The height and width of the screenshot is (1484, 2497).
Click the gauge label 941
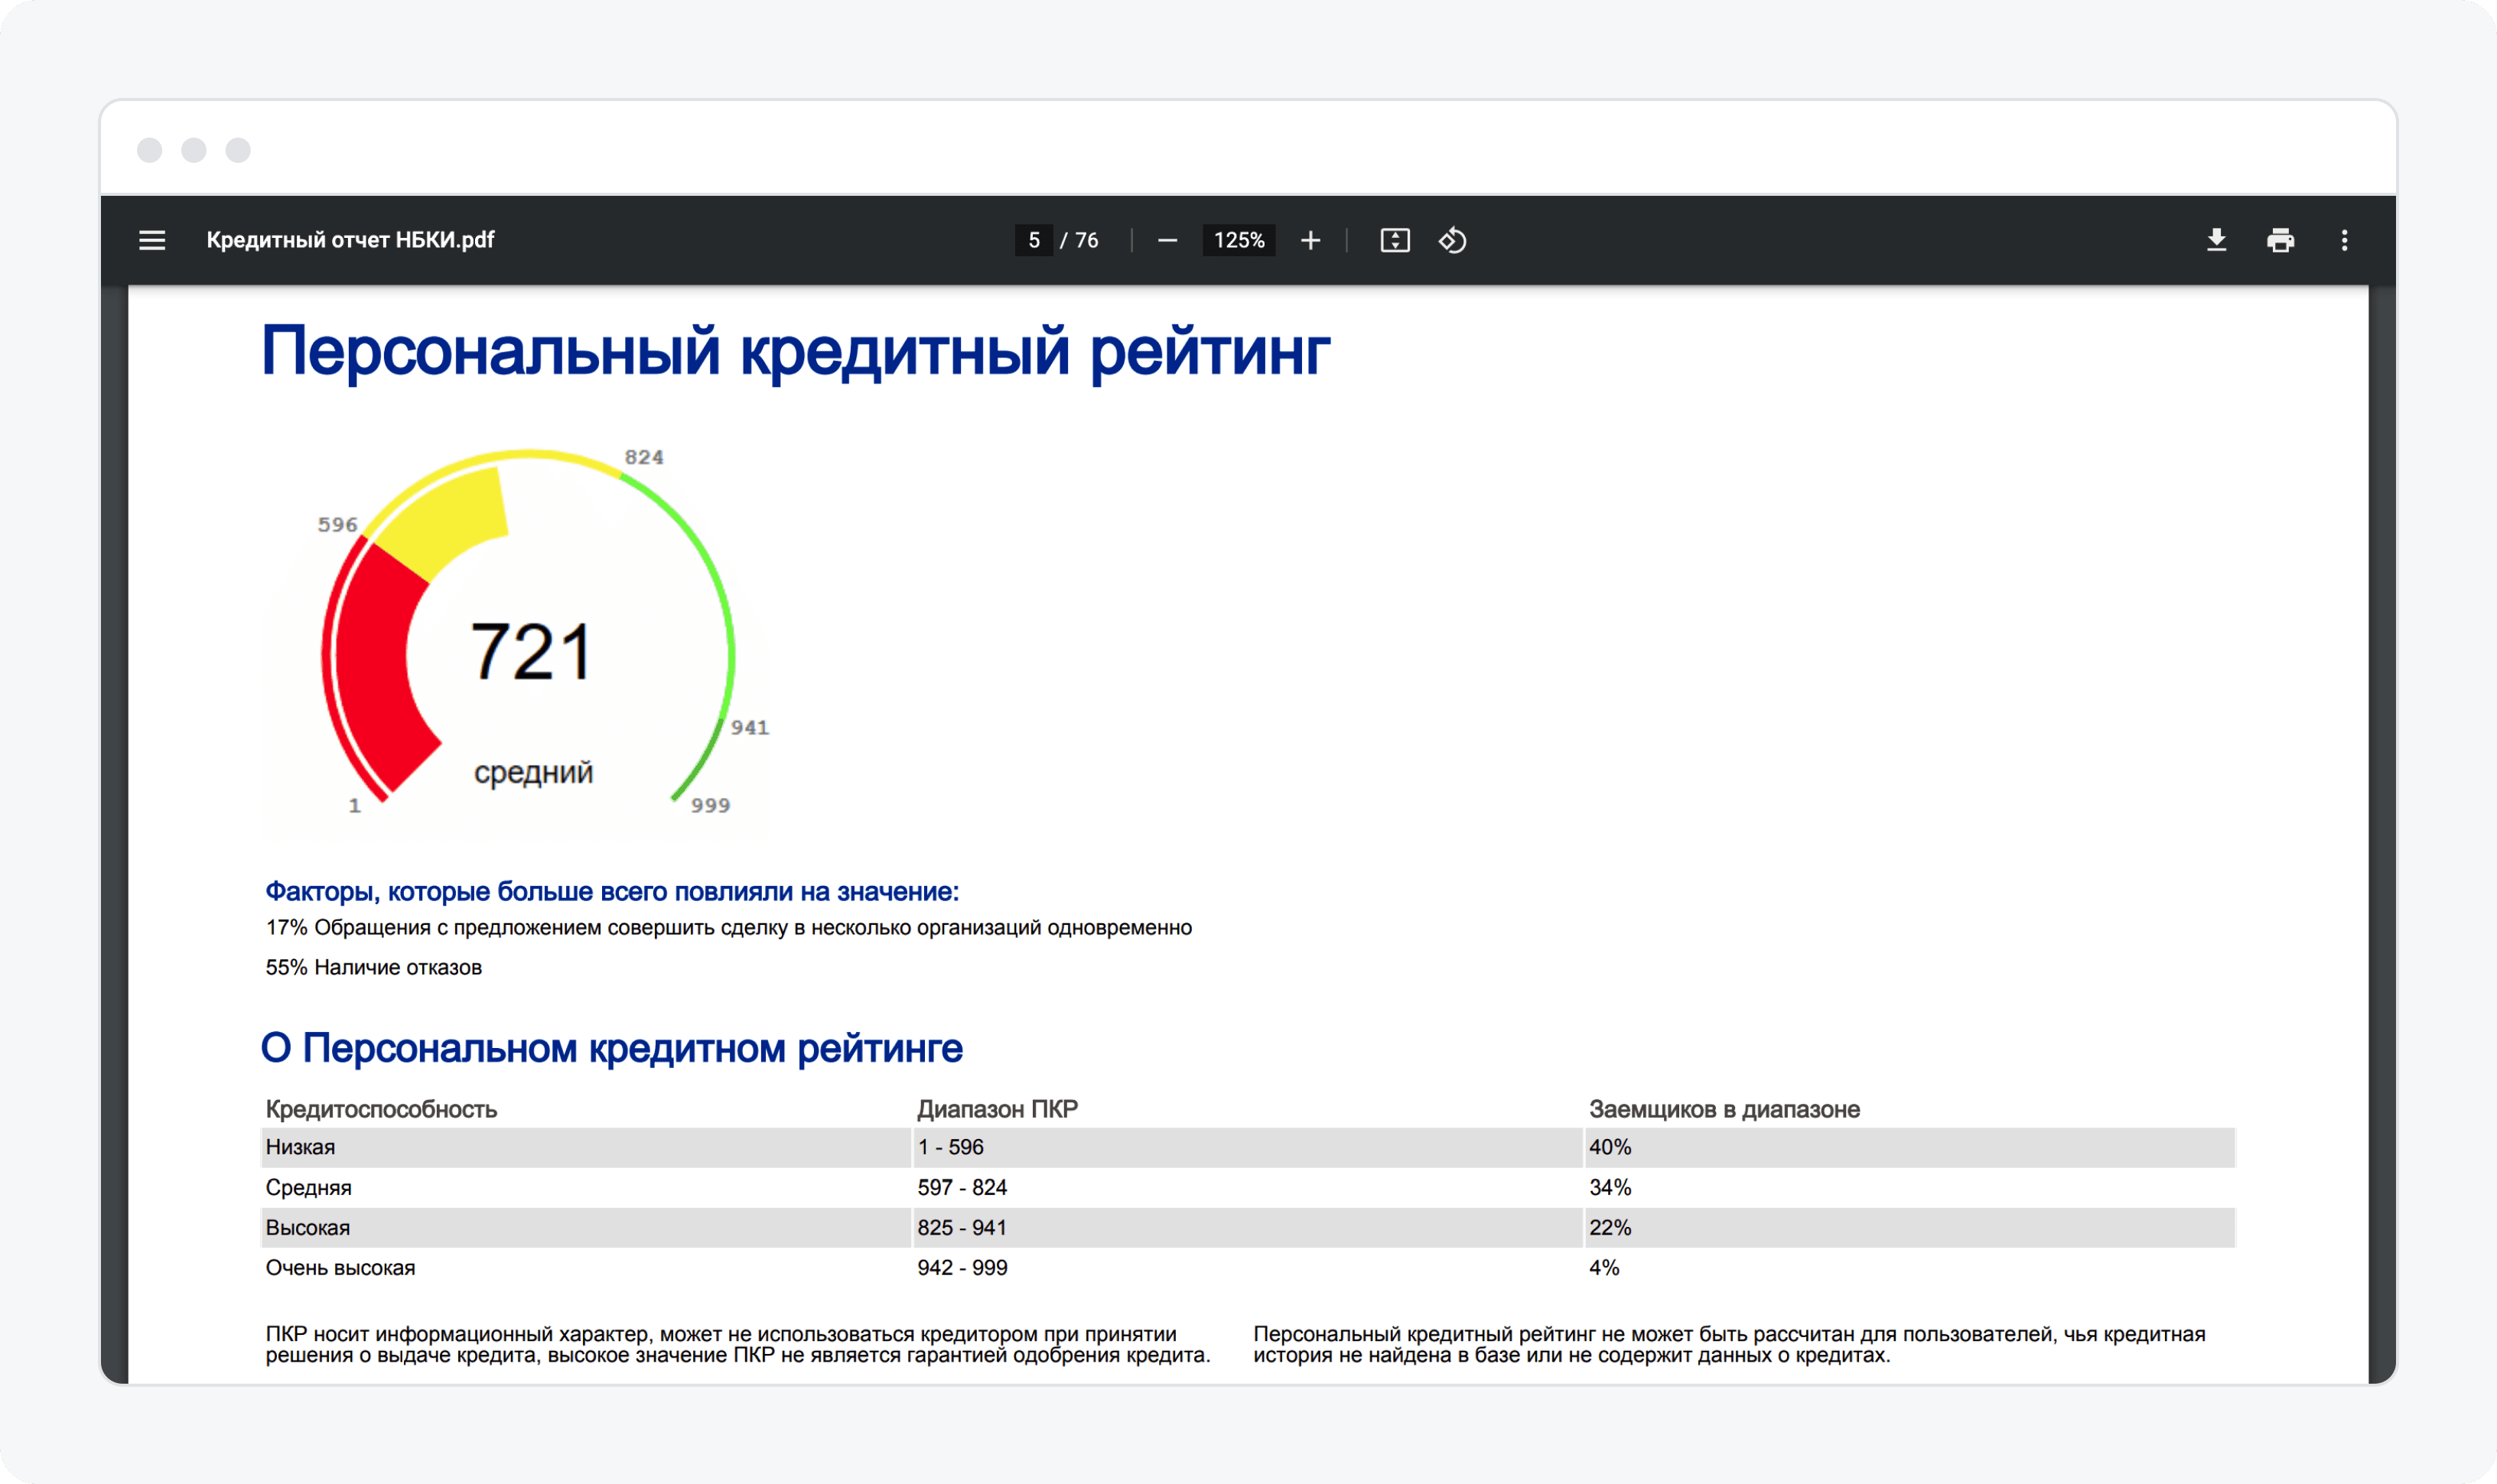(749, 727)
